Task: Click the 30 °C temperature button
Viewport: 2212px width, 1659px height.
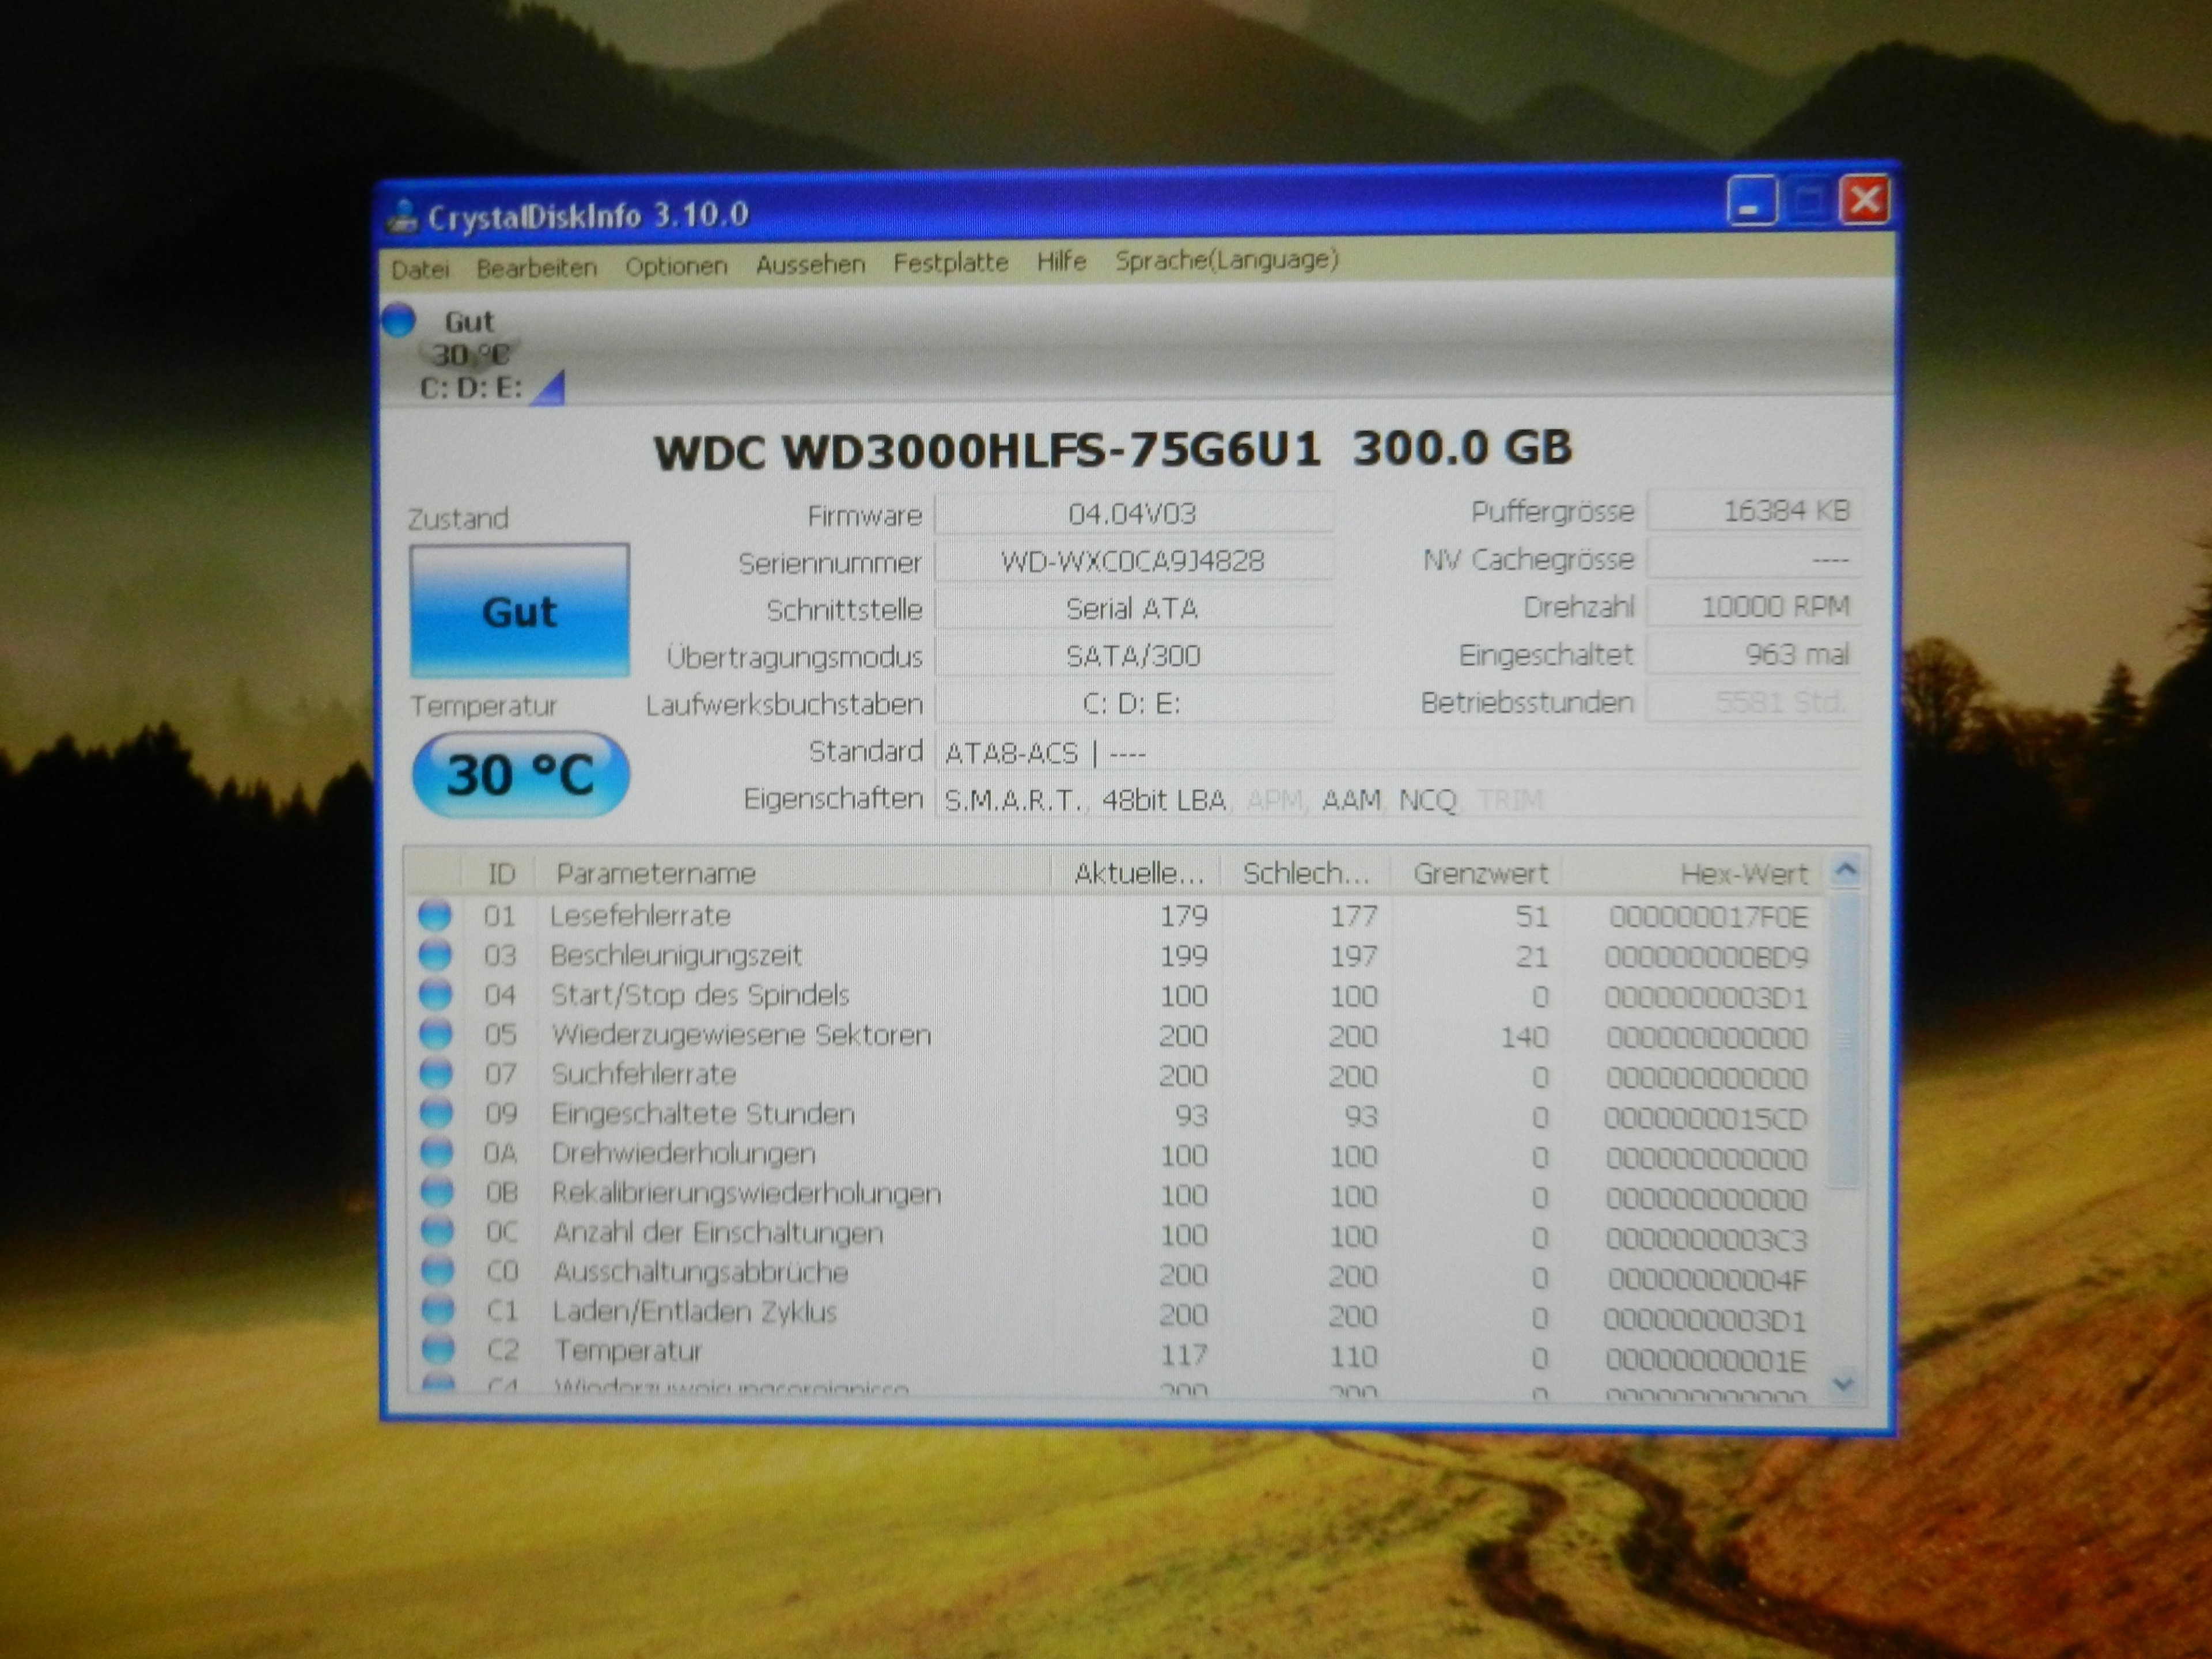Action: 520,775
